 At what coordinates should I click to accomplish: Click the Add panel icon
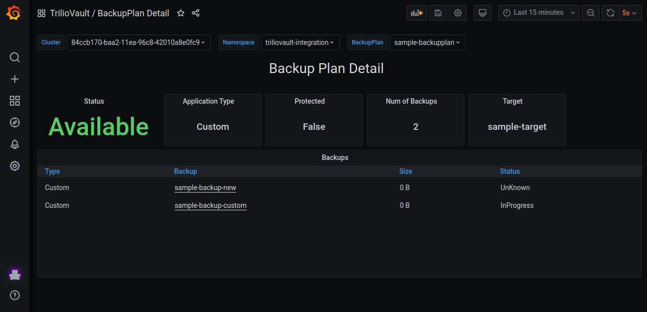417,13
